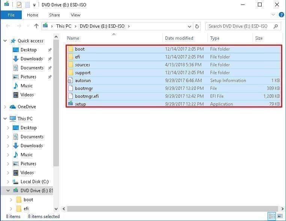Select OneDrive in navigation pane
This screenshot has height=221, width=286.
click(27, 107)
